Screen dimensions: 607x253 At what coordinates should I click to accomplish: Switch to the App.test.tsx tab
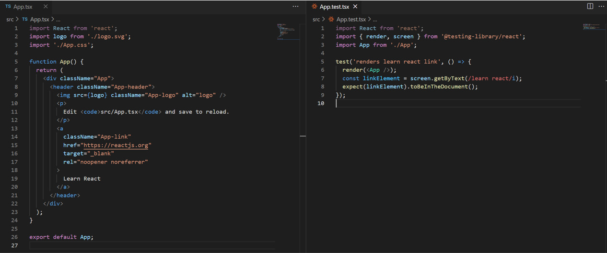click(x=334, y=7)
